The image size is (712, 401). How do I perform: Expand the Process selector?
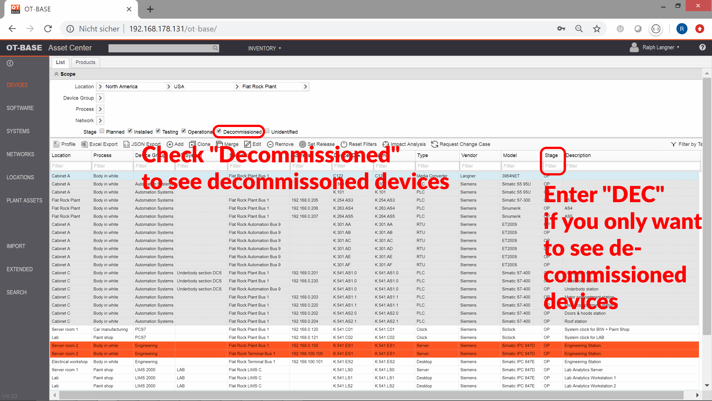(100, 109)
